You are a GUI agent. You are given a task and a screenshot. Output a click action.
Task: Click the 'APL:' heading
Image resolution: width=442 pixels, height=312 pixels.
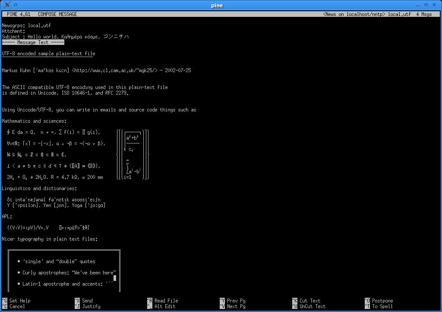click(7, 216)
